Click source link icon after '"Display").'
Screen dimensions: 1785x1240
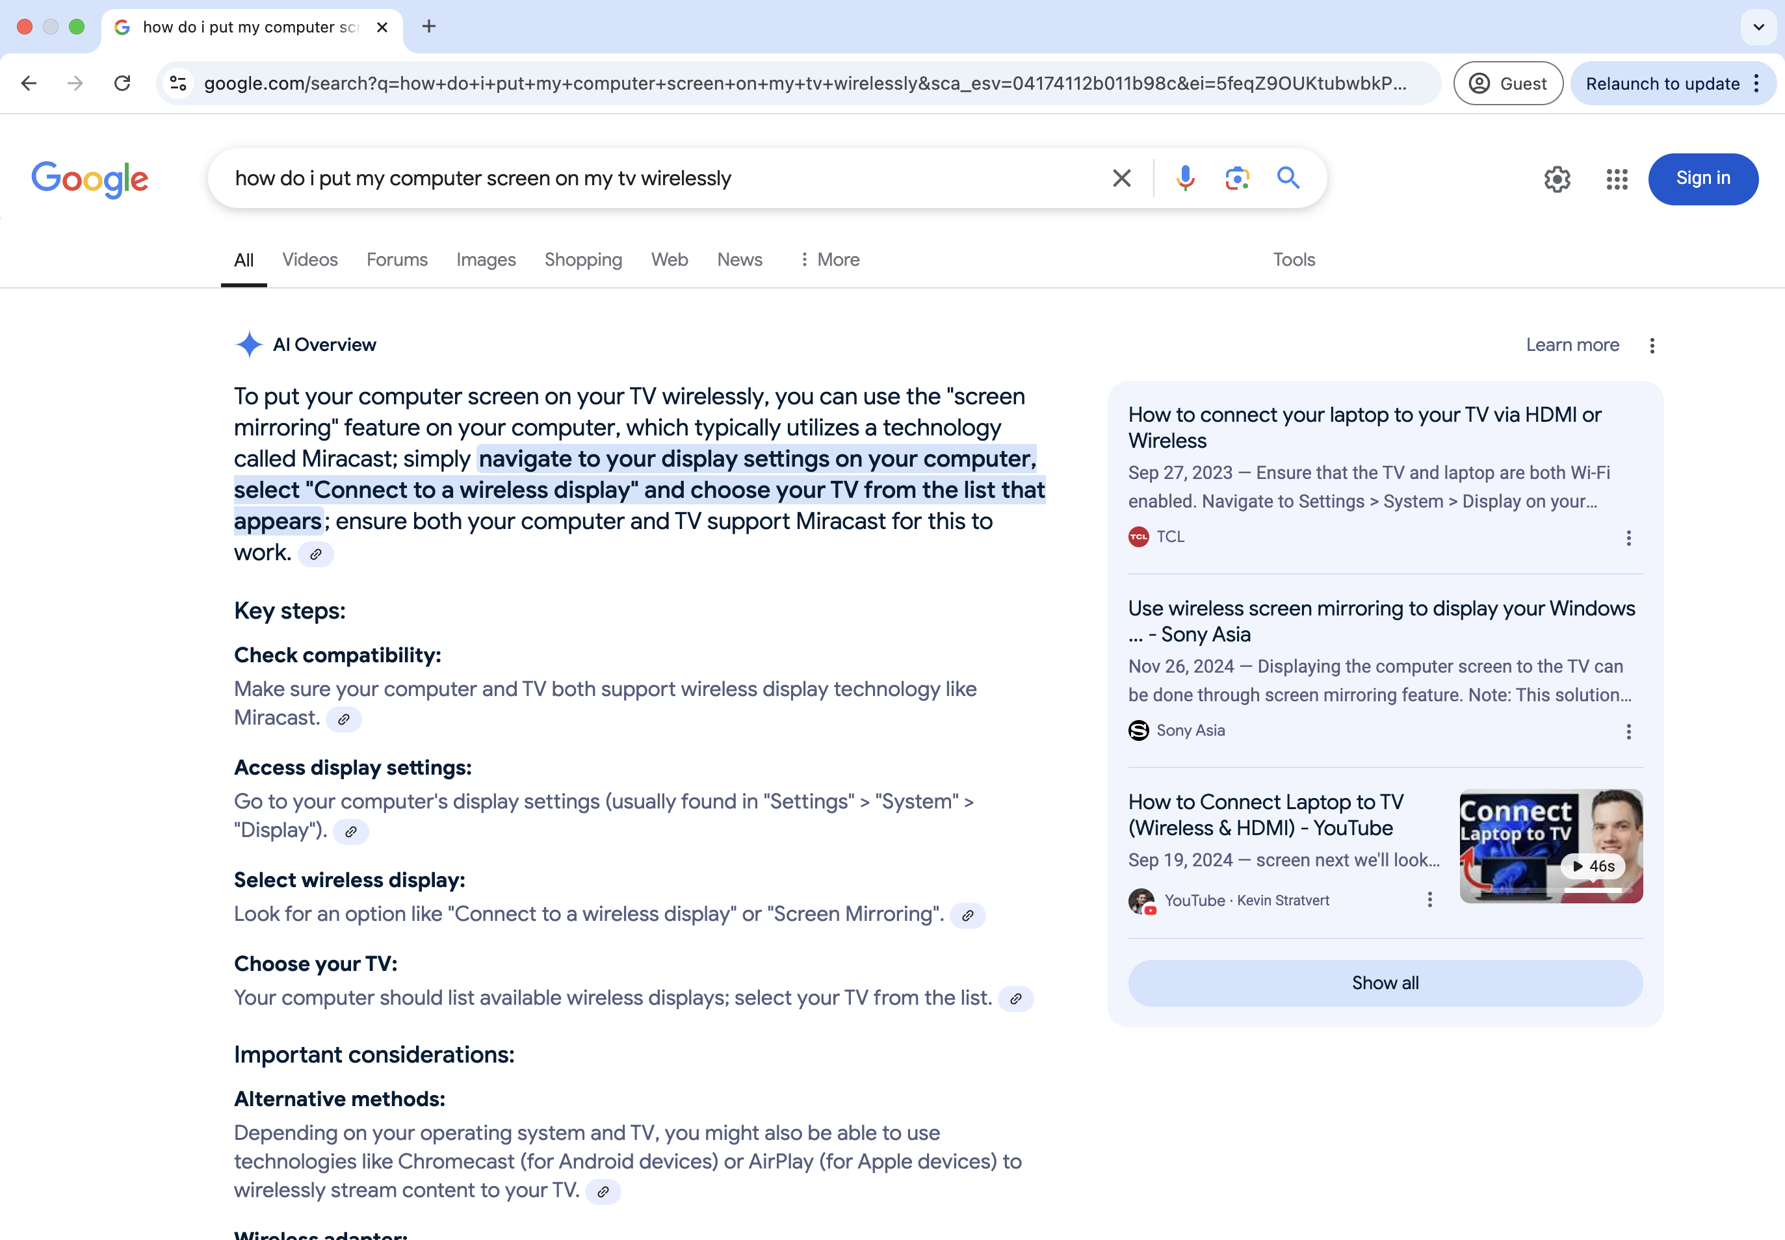pyautogui.click(x=350, y=831)
